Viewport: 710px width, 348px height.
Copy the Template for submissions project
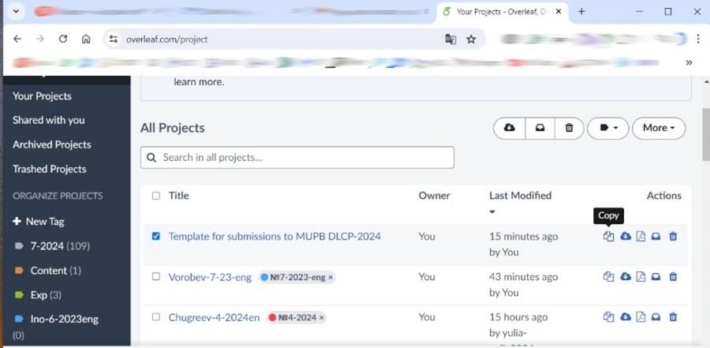608,237
